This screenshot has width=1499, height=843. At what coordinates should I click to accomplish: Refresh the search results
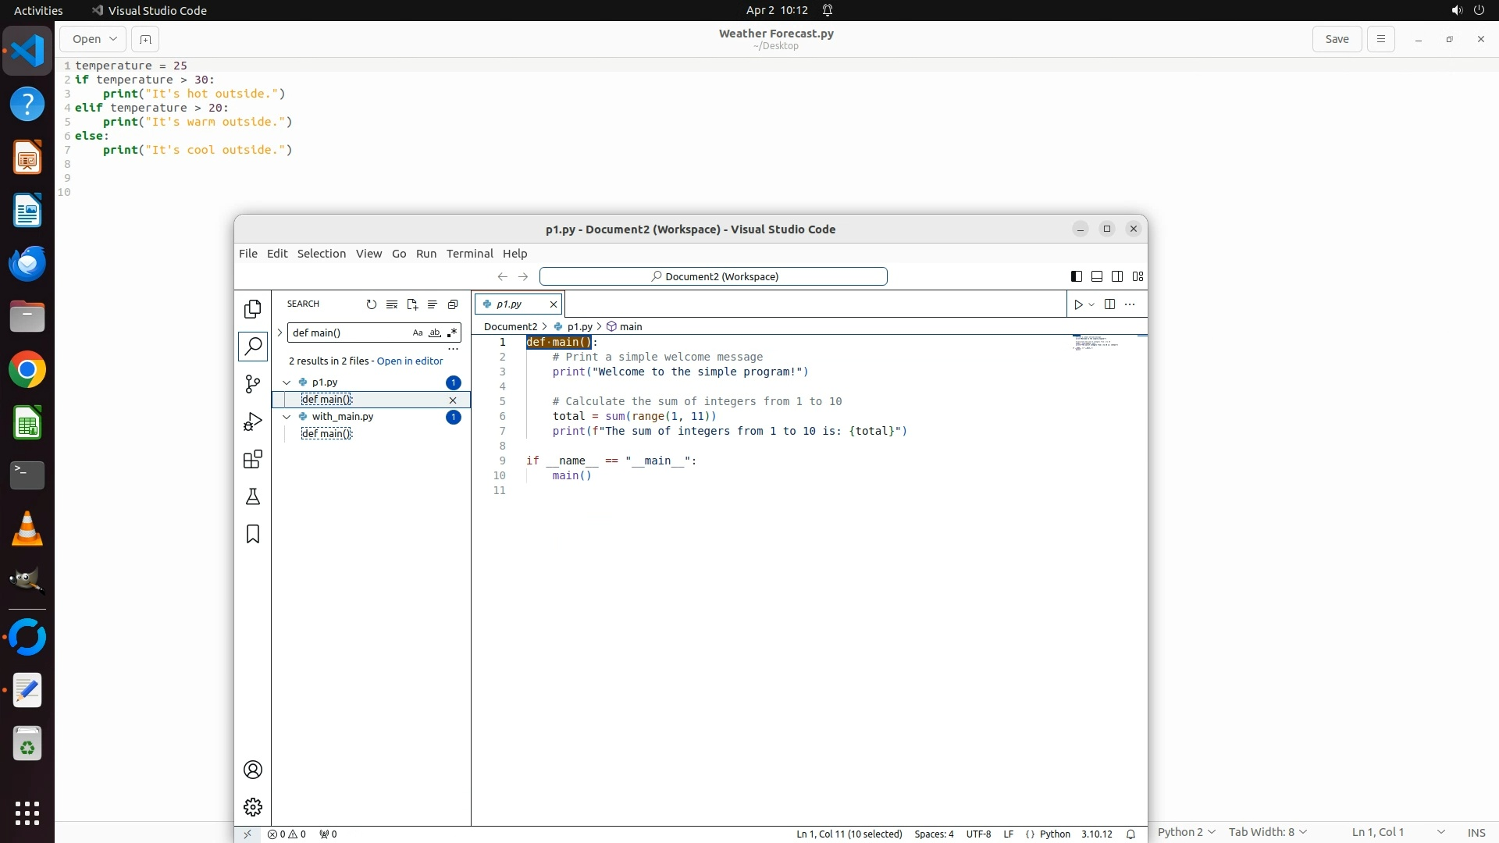pyautogui.click(x=372, y=304)
